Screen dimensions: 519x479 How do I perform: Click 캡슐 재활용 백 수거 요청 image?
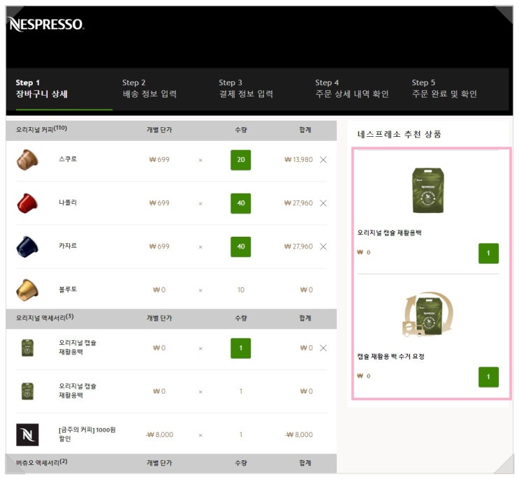tap(428, 314)
